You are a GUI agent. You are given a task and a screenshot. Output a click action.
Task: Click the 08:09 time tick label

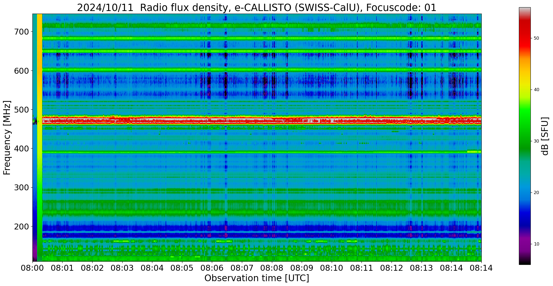tap(302, 268)
